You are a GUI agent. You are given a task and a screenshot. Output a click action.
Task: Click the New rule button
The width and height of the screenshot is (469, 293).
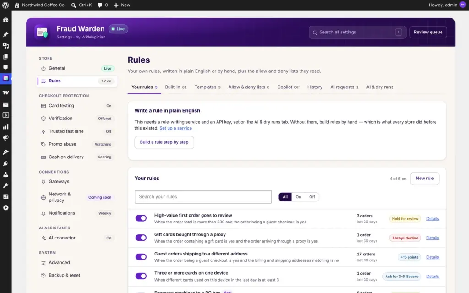[x=425, y=179]
